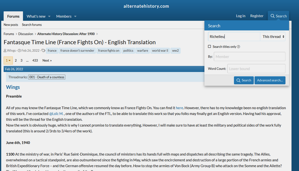Click the Search magnifier icon in header
This screenshot has width=299, height=171.
click(273, 16)
